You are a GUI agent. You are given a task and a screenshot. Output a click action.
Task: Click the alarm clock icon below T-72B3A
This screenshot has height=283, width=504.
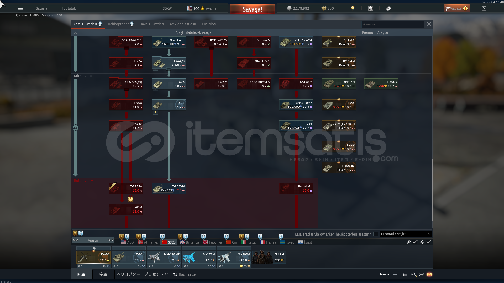point(130,199)
